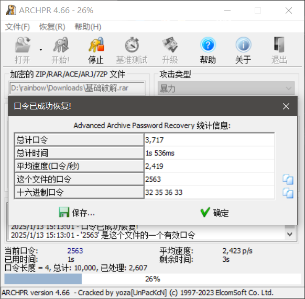Stop the attack with 停止 icon
Image resolution: width=305 pixels, height=299 pixels.
point(96,45)
